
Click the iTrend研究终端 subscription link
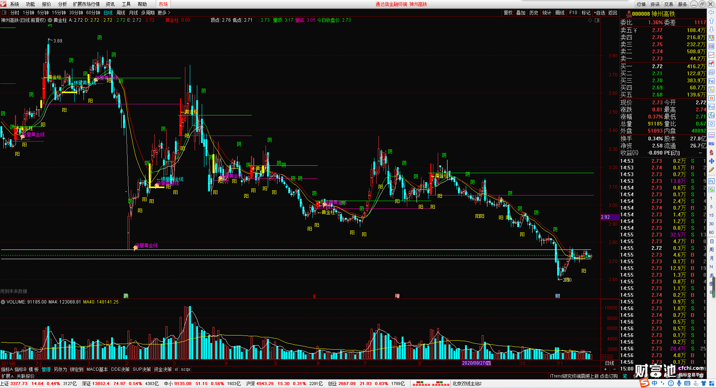[584, 376]
